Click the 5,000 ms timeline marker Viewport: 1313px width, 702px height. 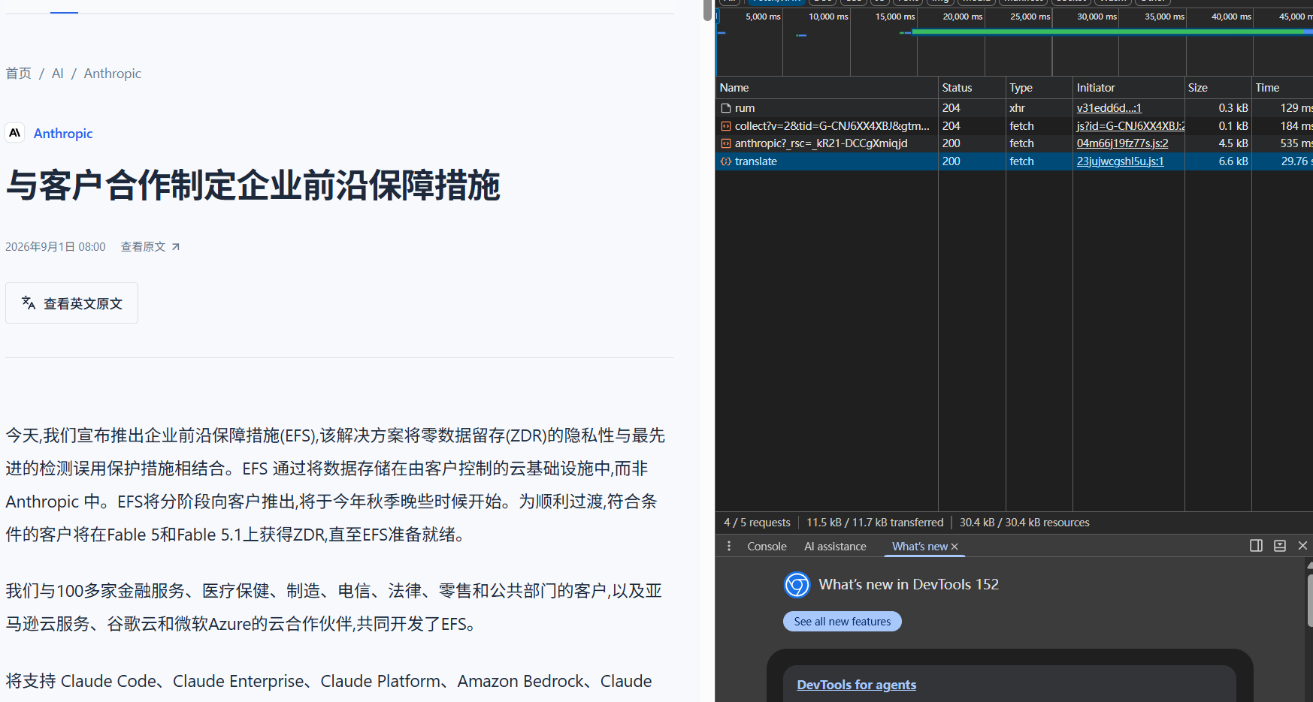click(x=763, y=17)
